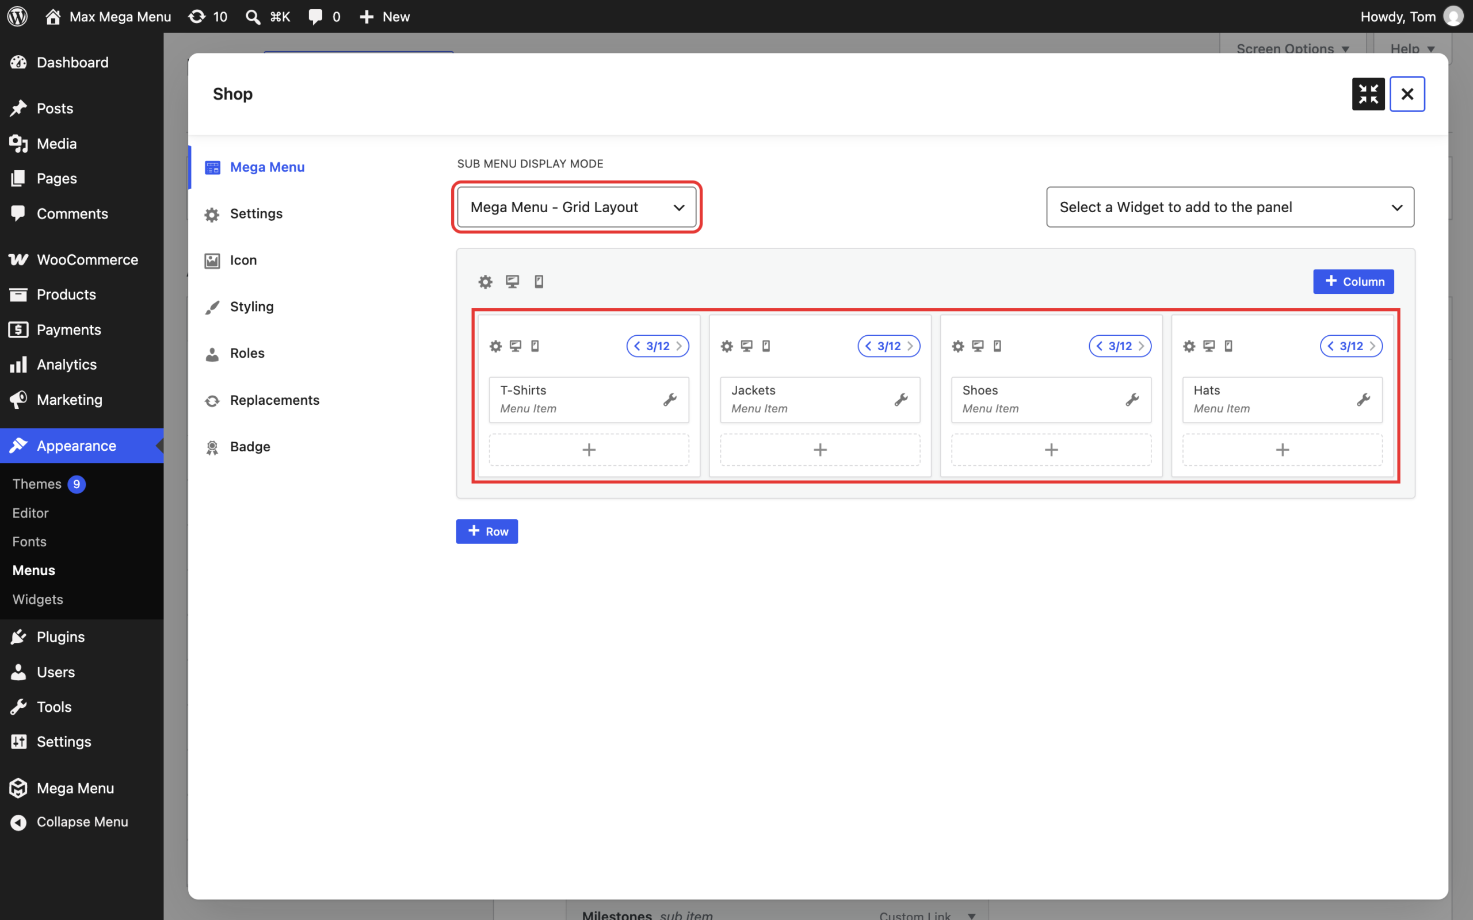Open column settings gear in T-Shirts column
The width and height of the screenshot is (1473, 920).
pos(495,346)
